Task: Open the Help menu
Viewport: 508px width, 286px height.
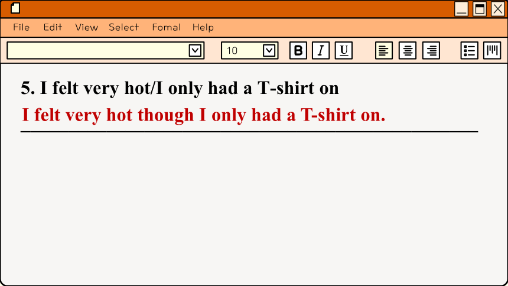Action: click(203, 27)
